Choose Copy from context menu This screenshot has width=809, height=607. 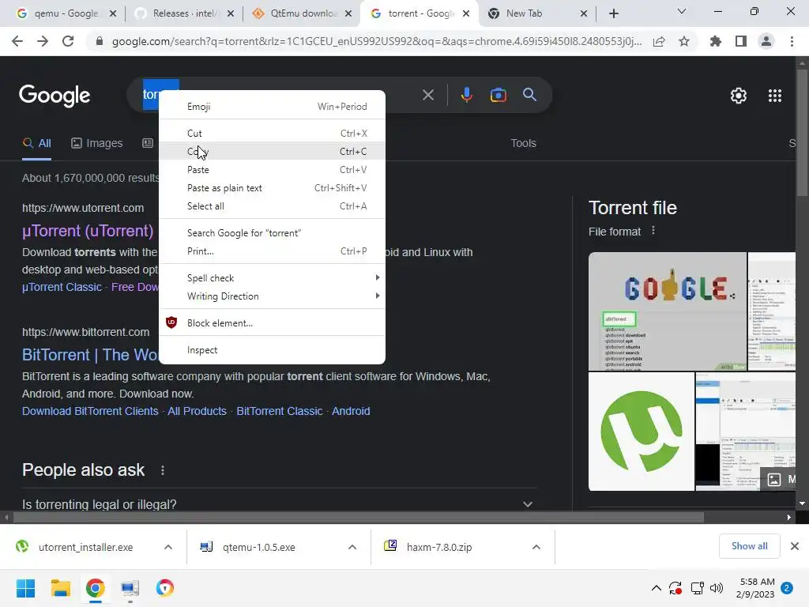[273, 151]
